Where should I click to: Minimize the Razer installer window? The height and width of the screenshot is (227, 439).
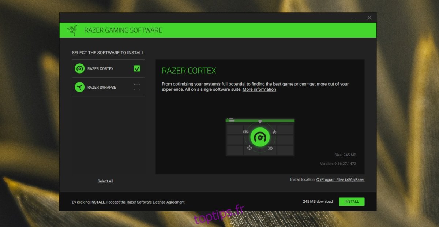click(354, 18)
